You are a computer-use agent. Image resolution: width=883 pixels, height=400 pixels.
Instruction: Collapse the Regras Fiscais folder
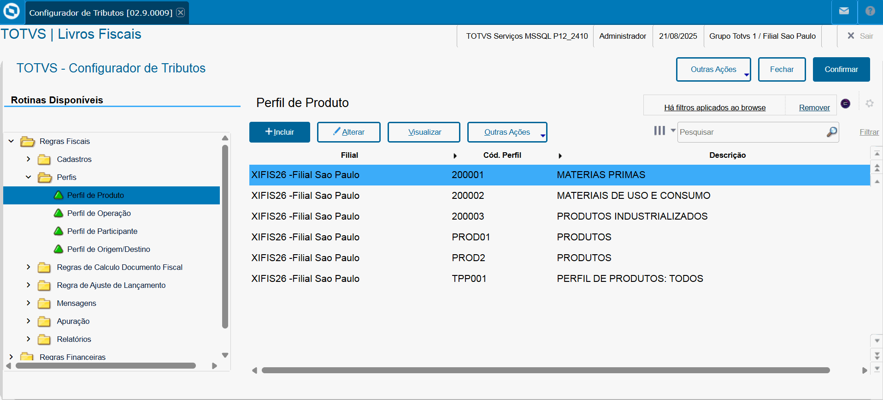point(11,141)
